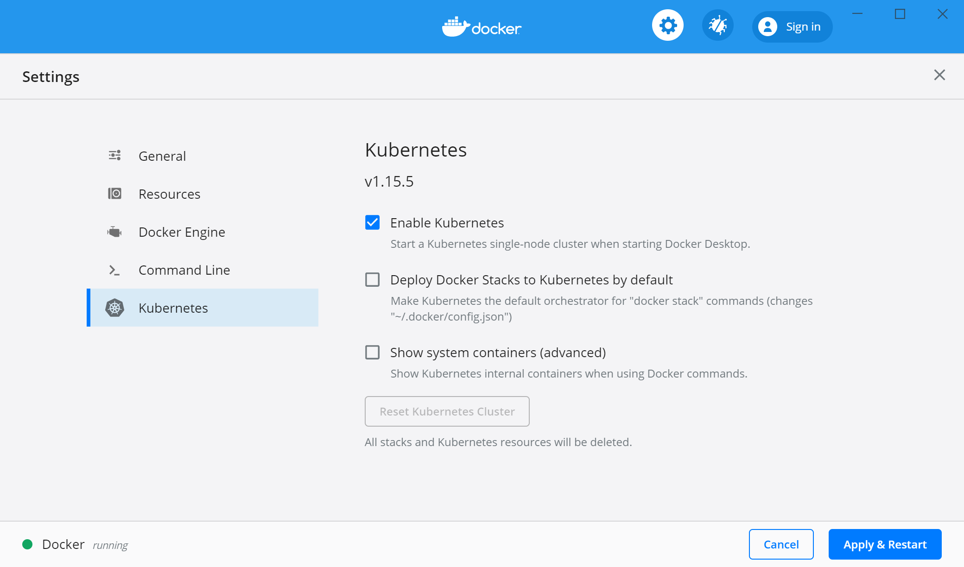
Task: Click Apply & Restart to save settings
Action: click(x=886, y=543)
